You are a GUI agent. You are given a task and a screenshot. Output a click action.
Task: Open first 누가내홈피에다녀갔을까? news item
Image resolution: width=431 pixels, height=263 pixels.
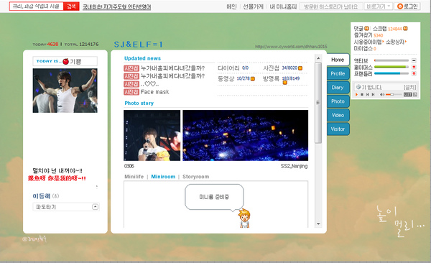172,68
